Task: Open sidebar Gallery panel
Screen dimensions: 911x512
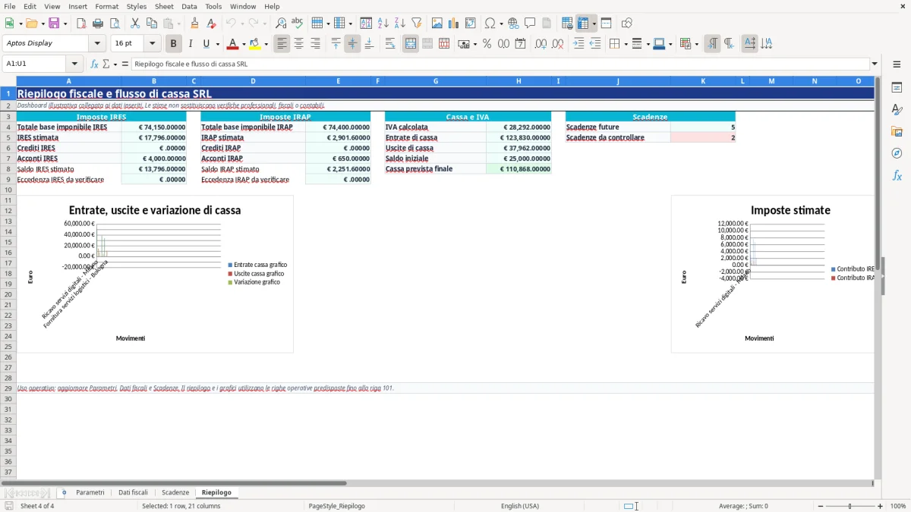Action: pyautogui.click(x=897, y=131)
